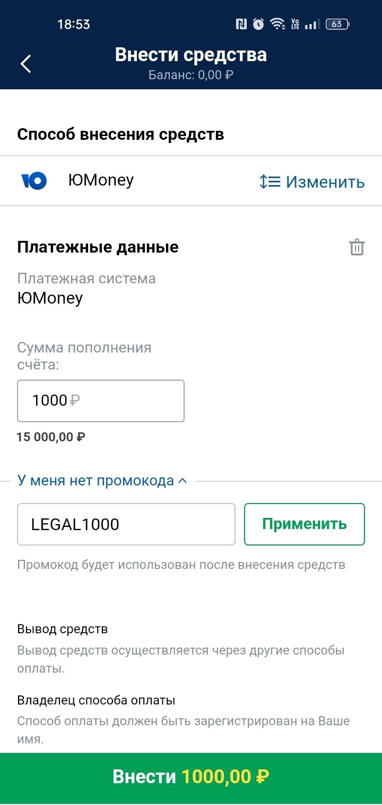This screenshot has height=805, width=382.
Task: Delete payment data with trash icon
Action: [357, 248]
